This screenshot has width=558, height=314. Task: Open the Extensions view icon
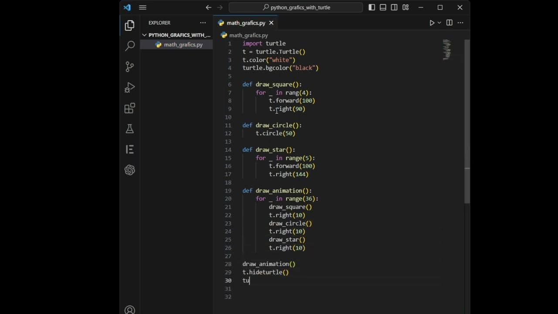[129, 108]
